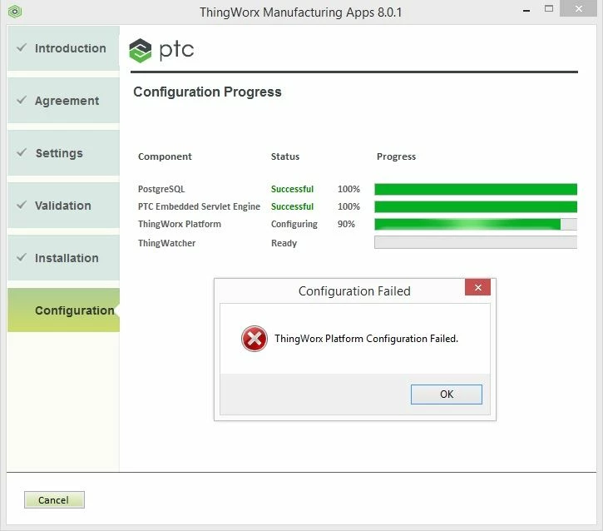Viewport: 603px width, 531px height.
Task: Minimize the ThingWorx installer window
Action: click(x=526, y=10)
